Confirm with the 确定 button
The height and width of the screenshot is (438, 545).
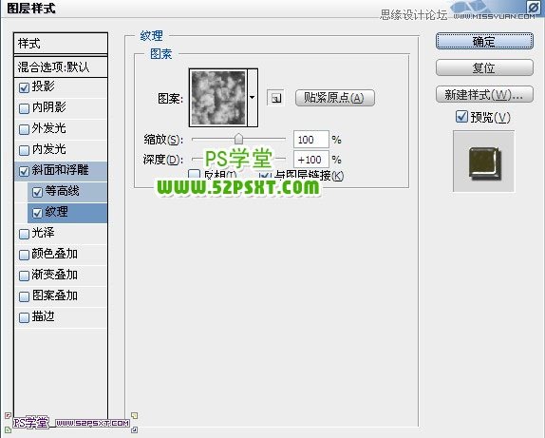pos(484,42)
